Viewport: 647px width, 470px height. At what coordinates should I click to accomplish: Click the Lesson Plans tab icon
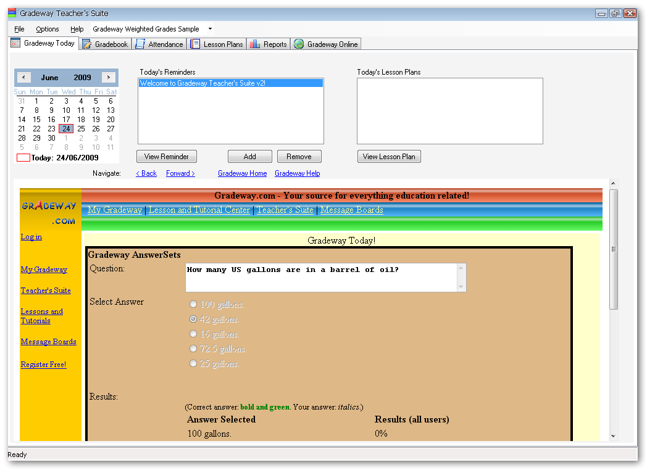[x=195, y=44]
